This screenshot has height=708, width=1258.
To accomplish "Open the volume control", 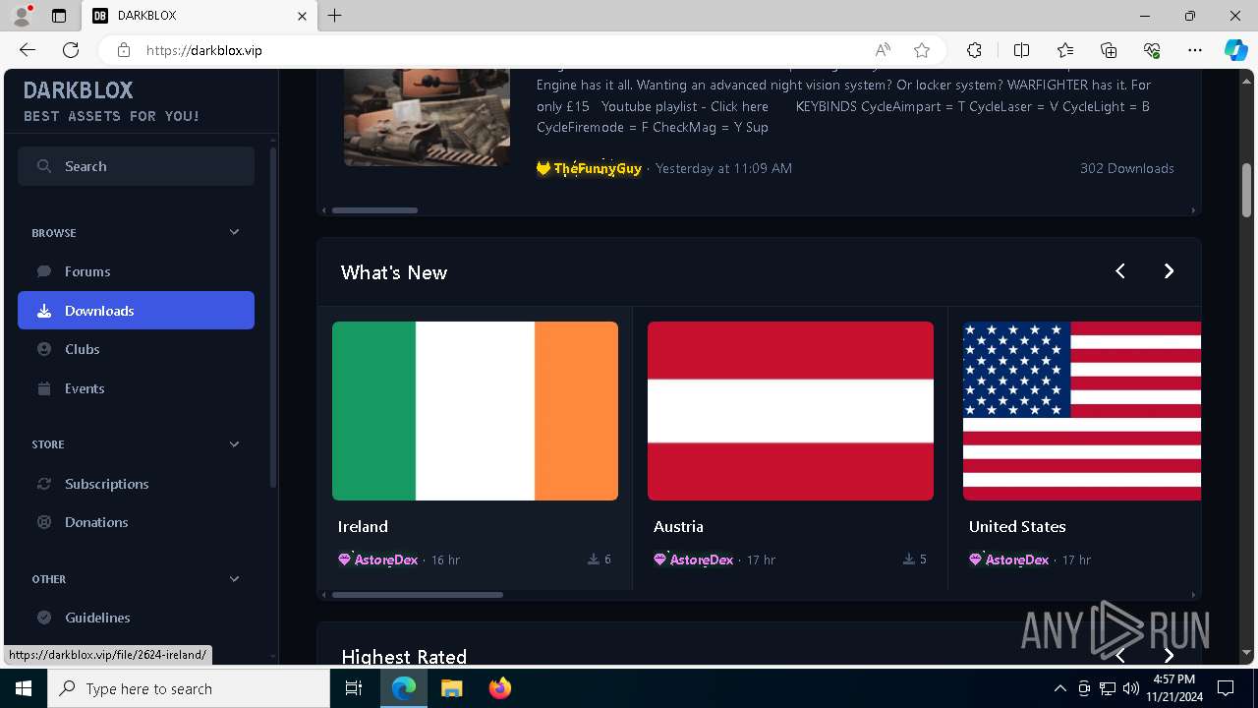I will click(1130, 688).
